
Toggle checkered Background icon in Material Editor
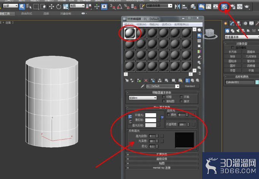point(199,41)
